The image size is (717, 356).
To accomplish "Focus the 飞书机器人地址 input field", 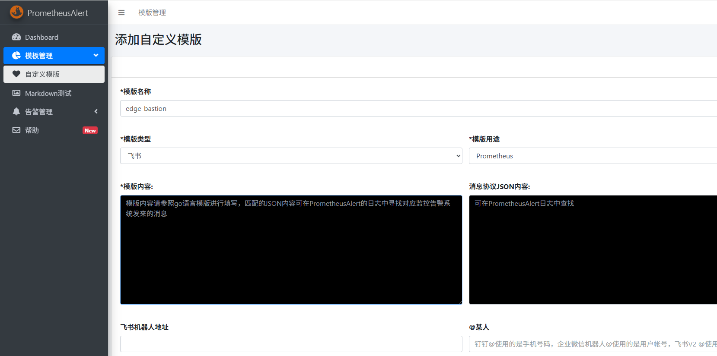I will coord(291,344).
